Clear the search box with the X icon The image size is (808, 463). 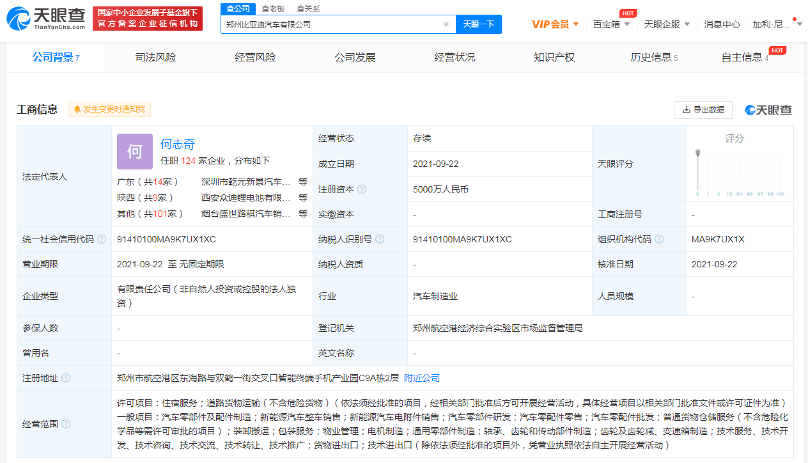click(x=446, y=24)
